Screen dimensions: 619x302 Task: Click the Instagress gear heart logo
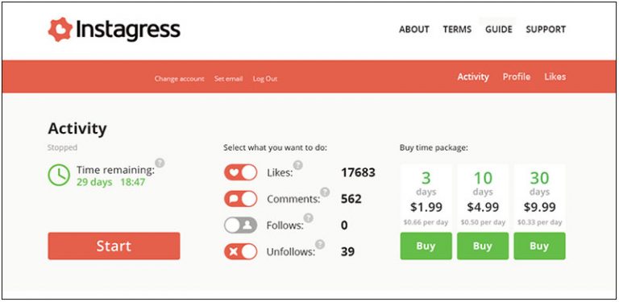click(60, 30)
